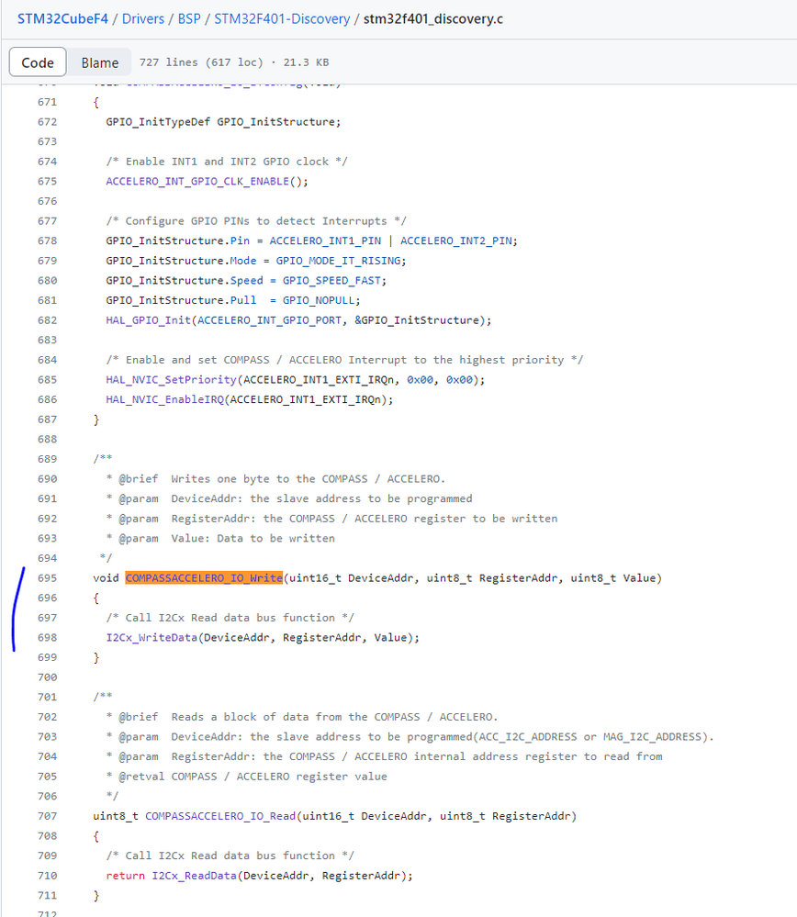Select line number 707
This screenshot has height=917, width=797.
[x=48, y=816]
